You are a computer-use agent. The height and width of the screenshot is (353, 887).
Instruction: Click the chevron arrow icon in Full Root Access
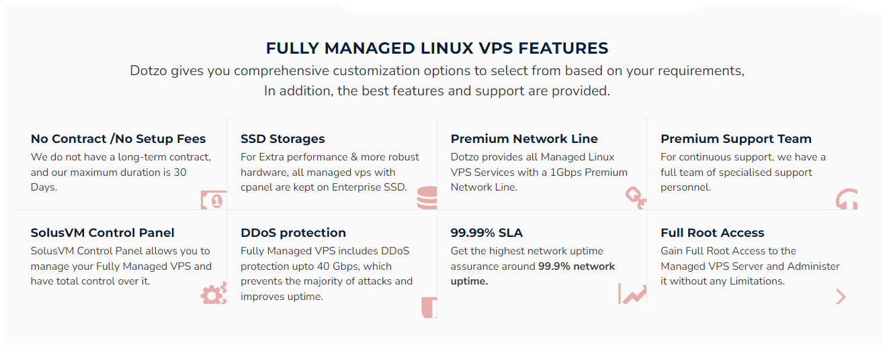coord(841,297)
